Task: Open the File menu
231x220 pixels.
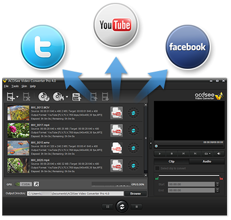Action: (x=6, y=86)
